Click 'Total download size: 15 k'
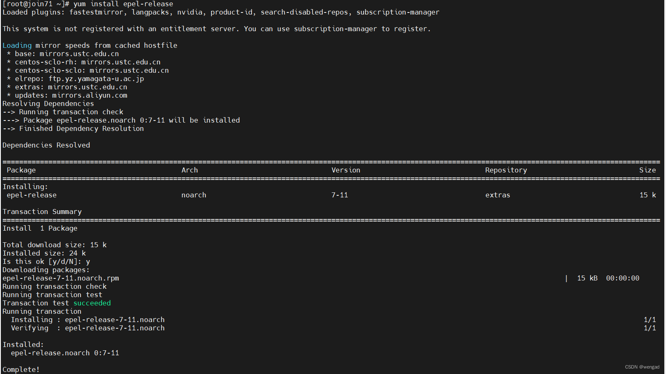The image size is (666, 374). click(55, 245)
